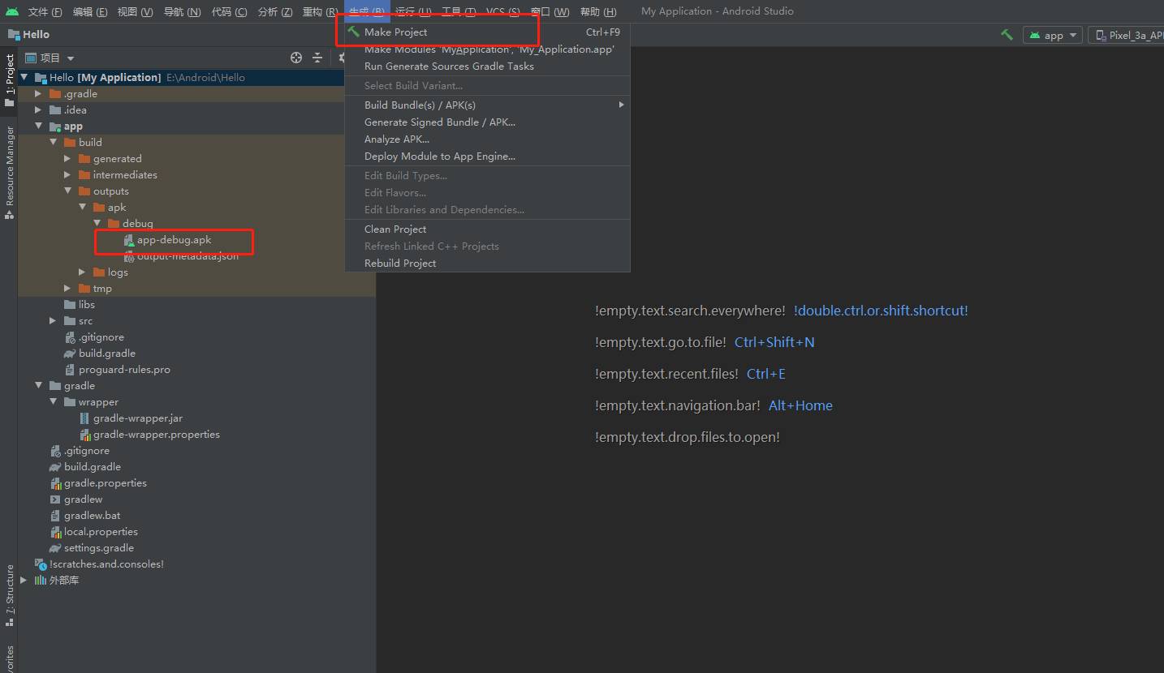Click the Android Studio logo in menu bar
This screenshot has width=1164, height=673.
tap(11, 11)
